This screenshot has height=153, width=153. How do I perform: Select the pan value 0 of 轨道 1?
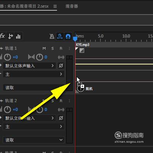click(46, 57)
